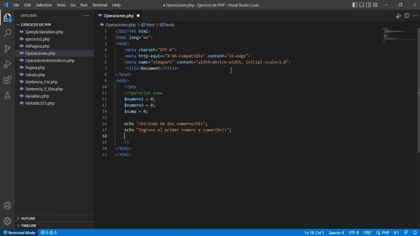
Task: Open the Run menu
Action: click(84, 5)
